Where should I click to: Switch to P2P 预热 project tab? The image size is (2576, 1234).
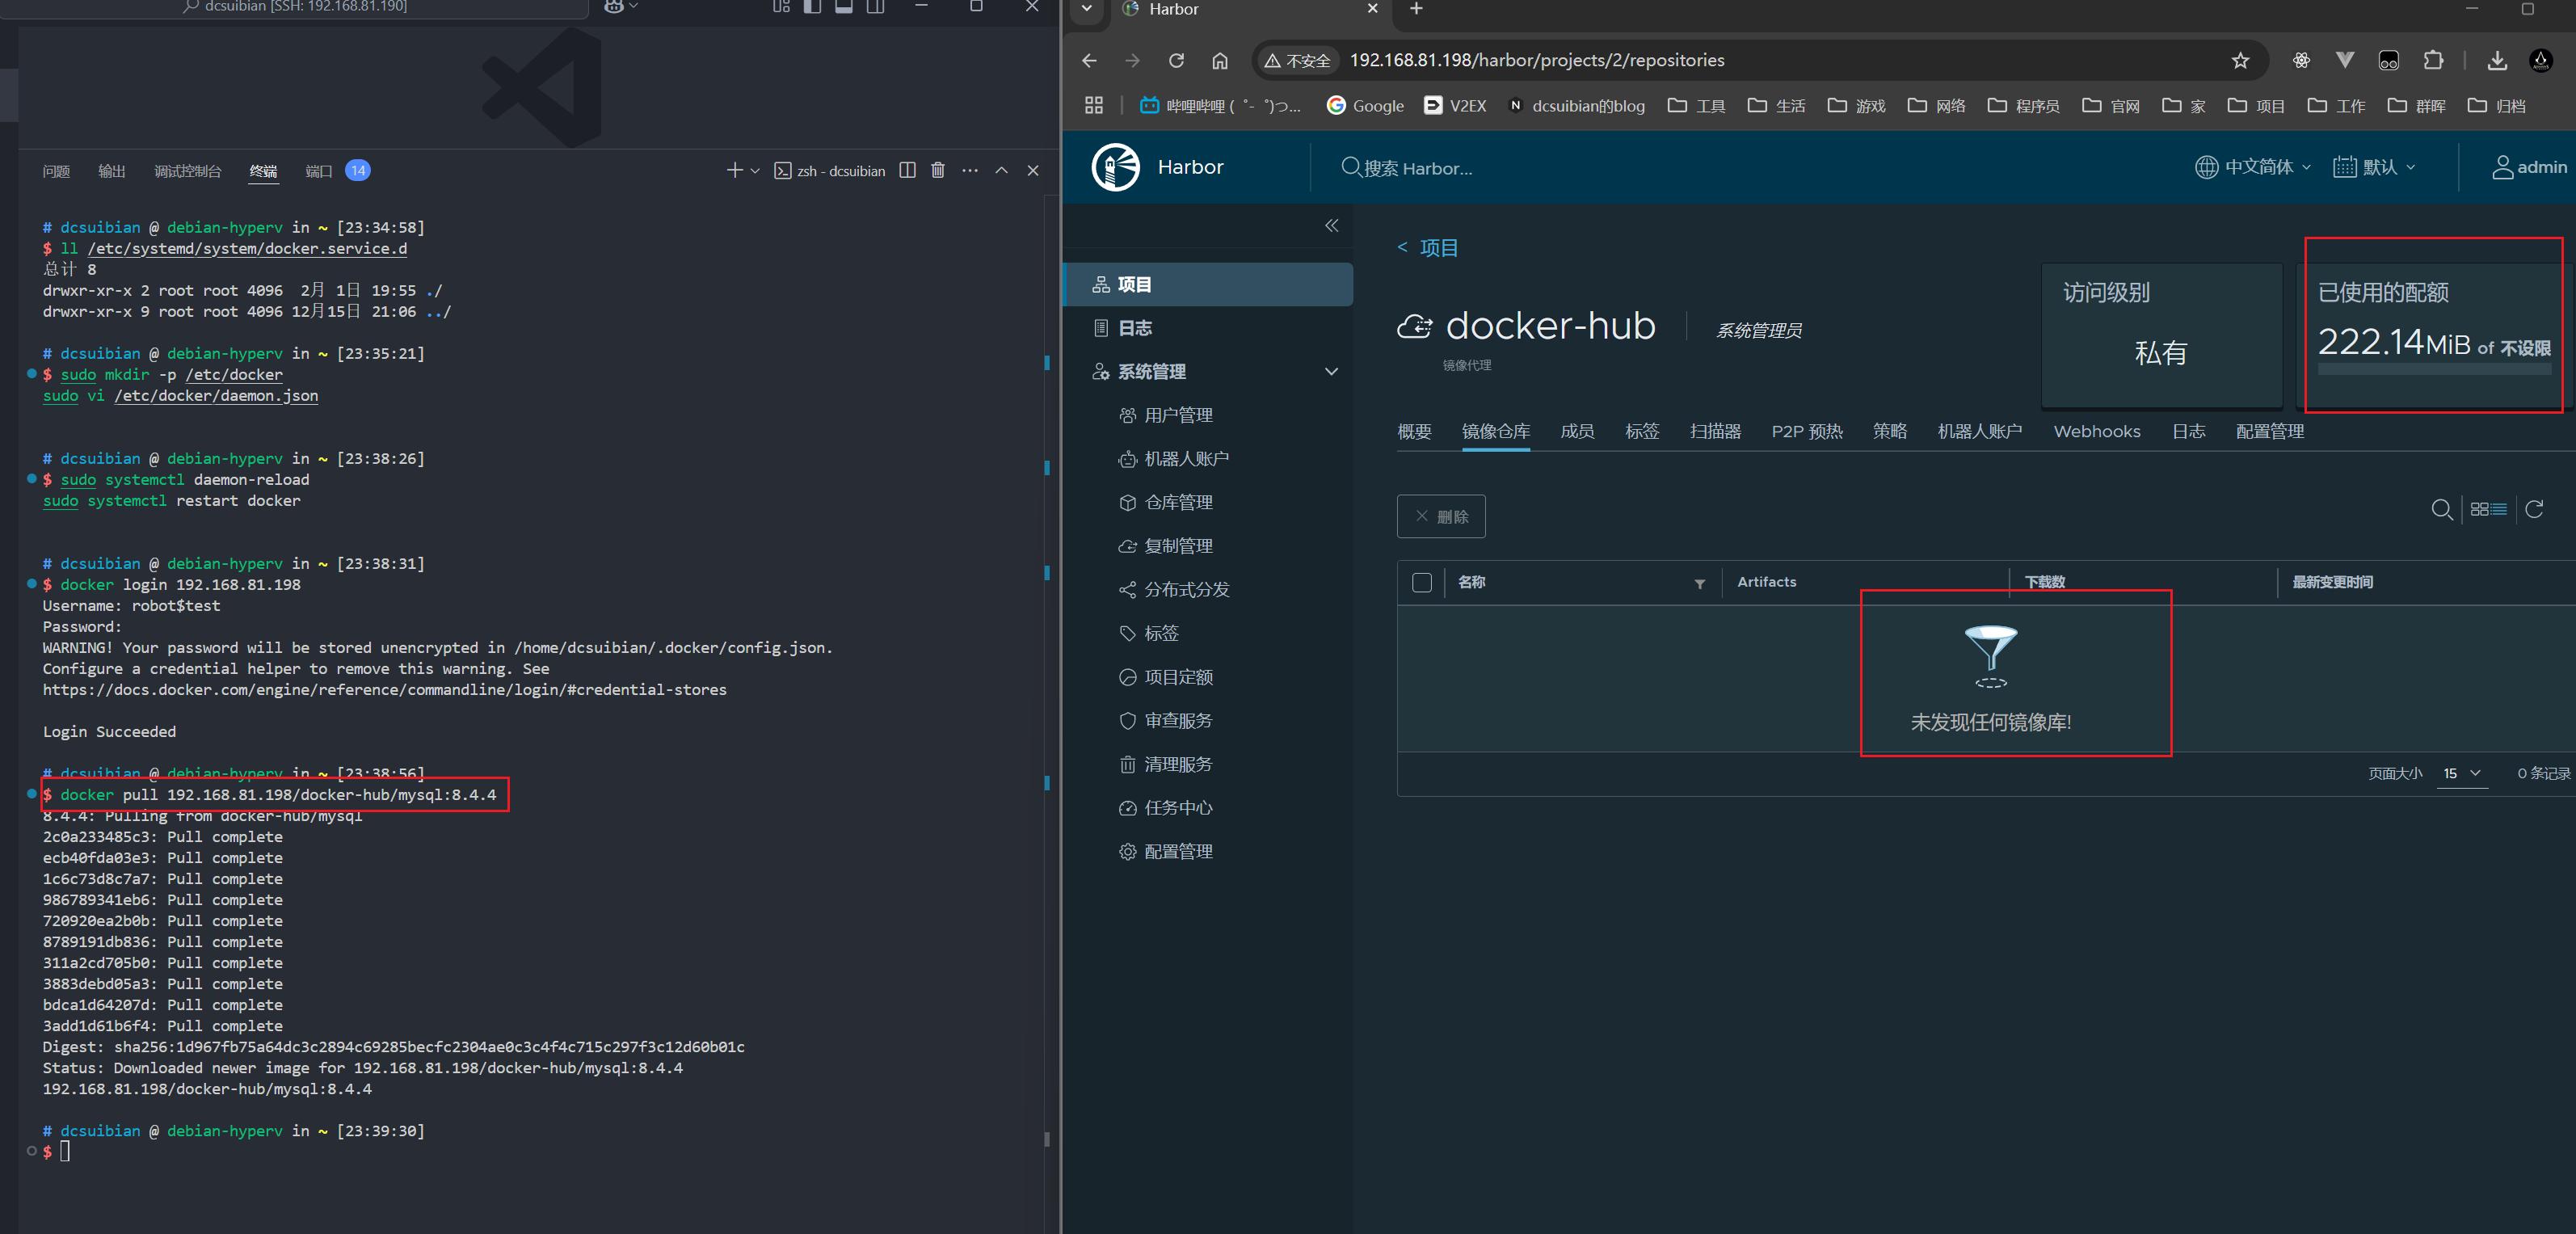(x=1807, y=432)
